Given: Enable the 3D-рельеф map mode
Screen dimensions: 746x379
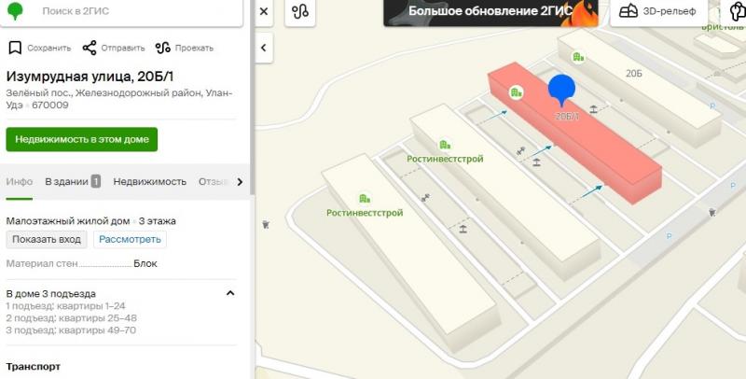Looking at the screenshot, I should (658, 11).
